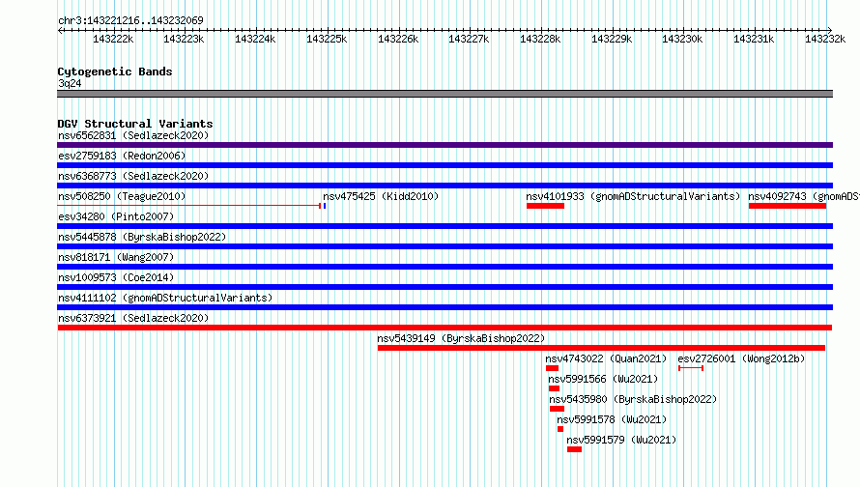Click the nsv1009573 (Coe2014) blue bar

coord(444,287)
